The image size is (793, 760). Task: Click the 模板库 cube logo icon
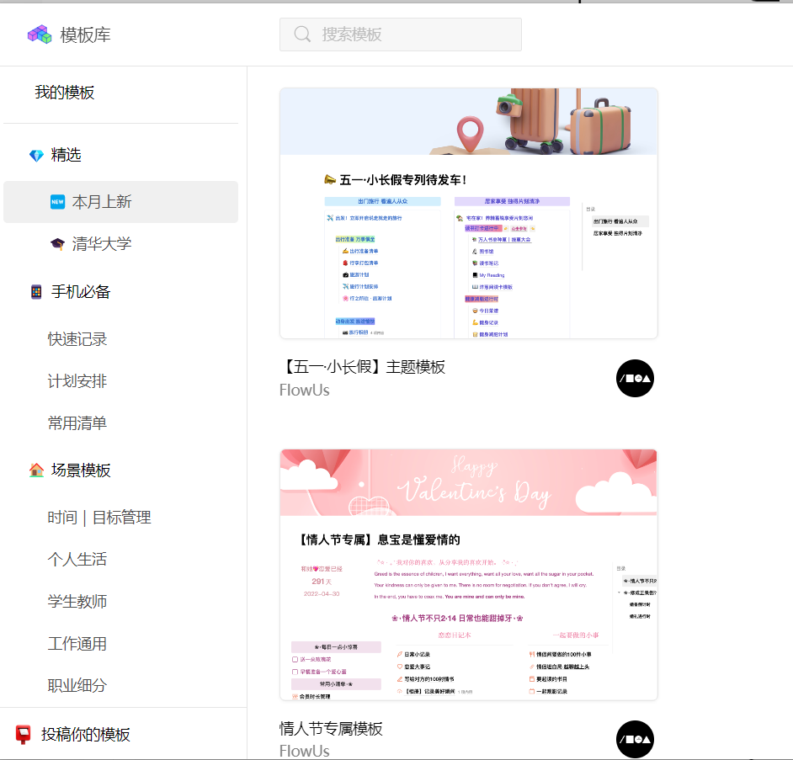click(x=40, y=35)
